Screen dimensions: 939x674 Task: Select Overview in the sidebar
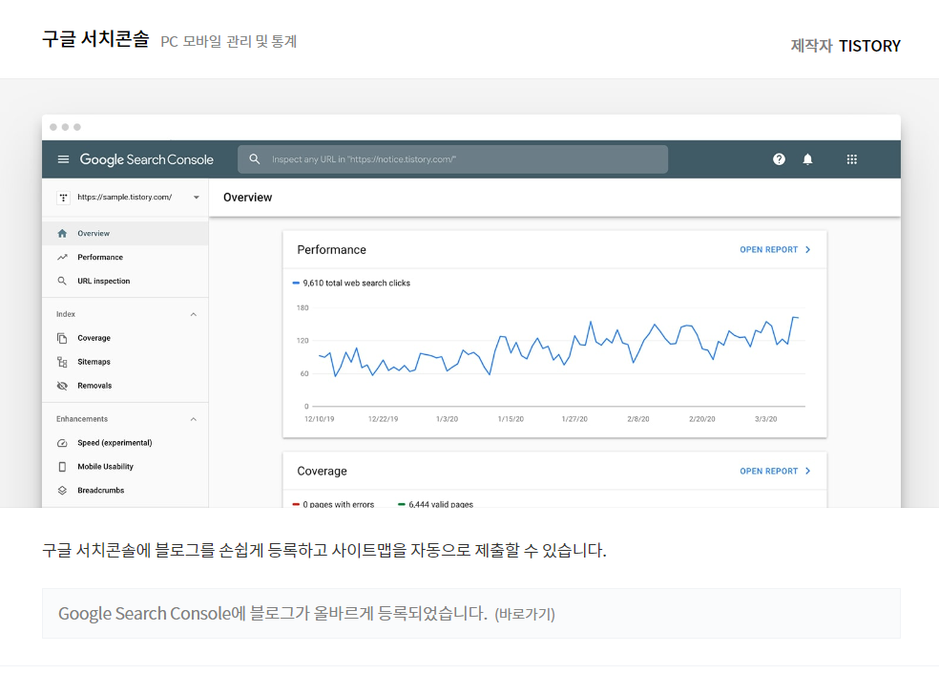click(x=125, y=233)
